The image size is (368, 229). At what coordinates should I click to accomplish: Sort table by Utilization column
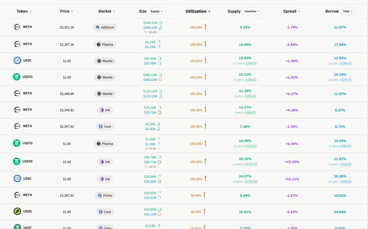click(198, 11)
